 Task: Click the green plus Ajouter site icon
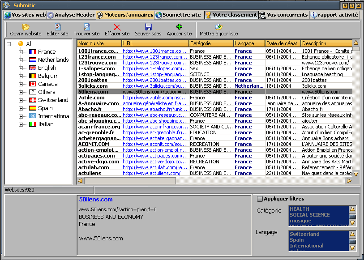coord(179,27)
